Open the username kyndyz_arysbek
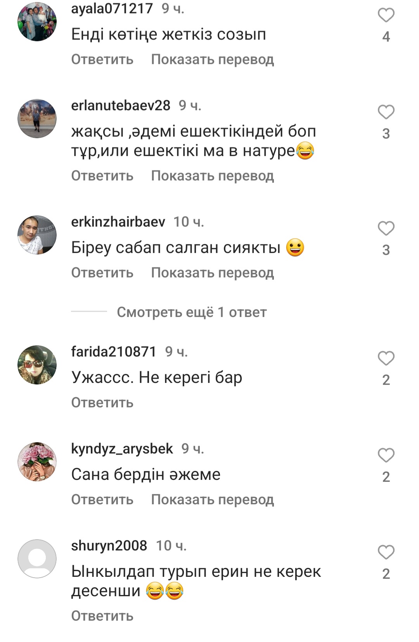The image size is (419, 642). pos(122,449)
